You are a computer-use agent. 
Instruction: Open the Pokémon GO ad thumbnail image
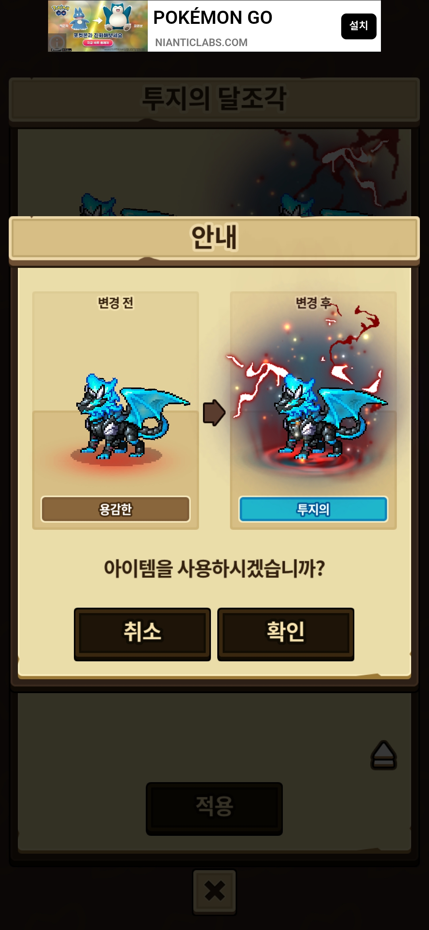point(98,26)
